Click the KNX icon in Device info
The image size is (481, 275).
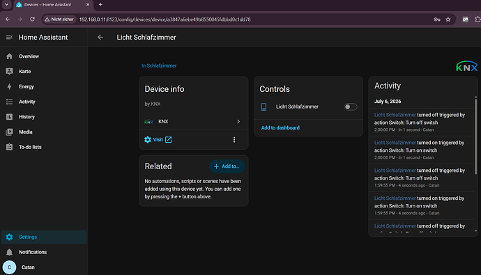(x=148, y=122)
